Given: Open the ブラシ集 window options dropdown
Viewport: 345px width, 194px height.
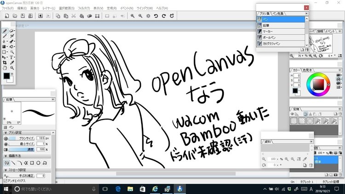Looking at the screenshot, I should 306,13.
